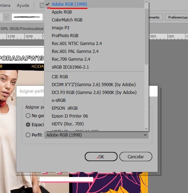Image resolution: width=188 pixels, height=193 pixels.
Task: Choose DCDM X'Y'Z' (Gamma 2.6) 5900K profile
Action: coord(94,85)
